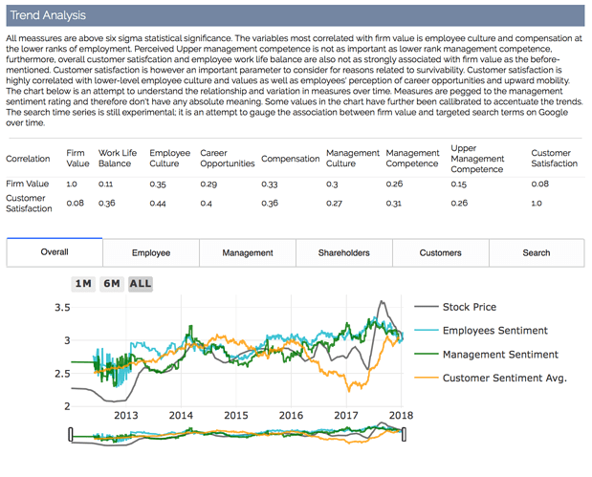Set chart range to 1M
The image size is (592, 477).
pyautogui.click(x=83, y=284)
